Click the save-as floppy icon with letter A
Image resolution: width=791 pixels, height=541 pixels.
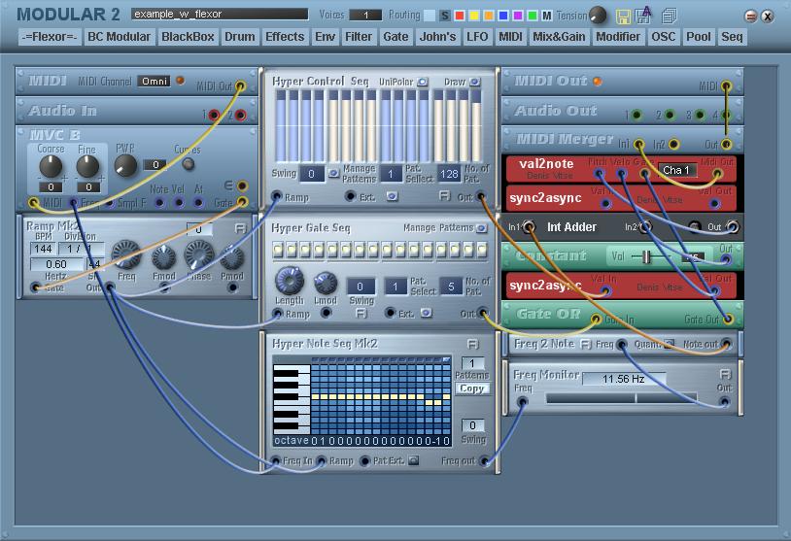pyautogui.click(x=644, y=17)
